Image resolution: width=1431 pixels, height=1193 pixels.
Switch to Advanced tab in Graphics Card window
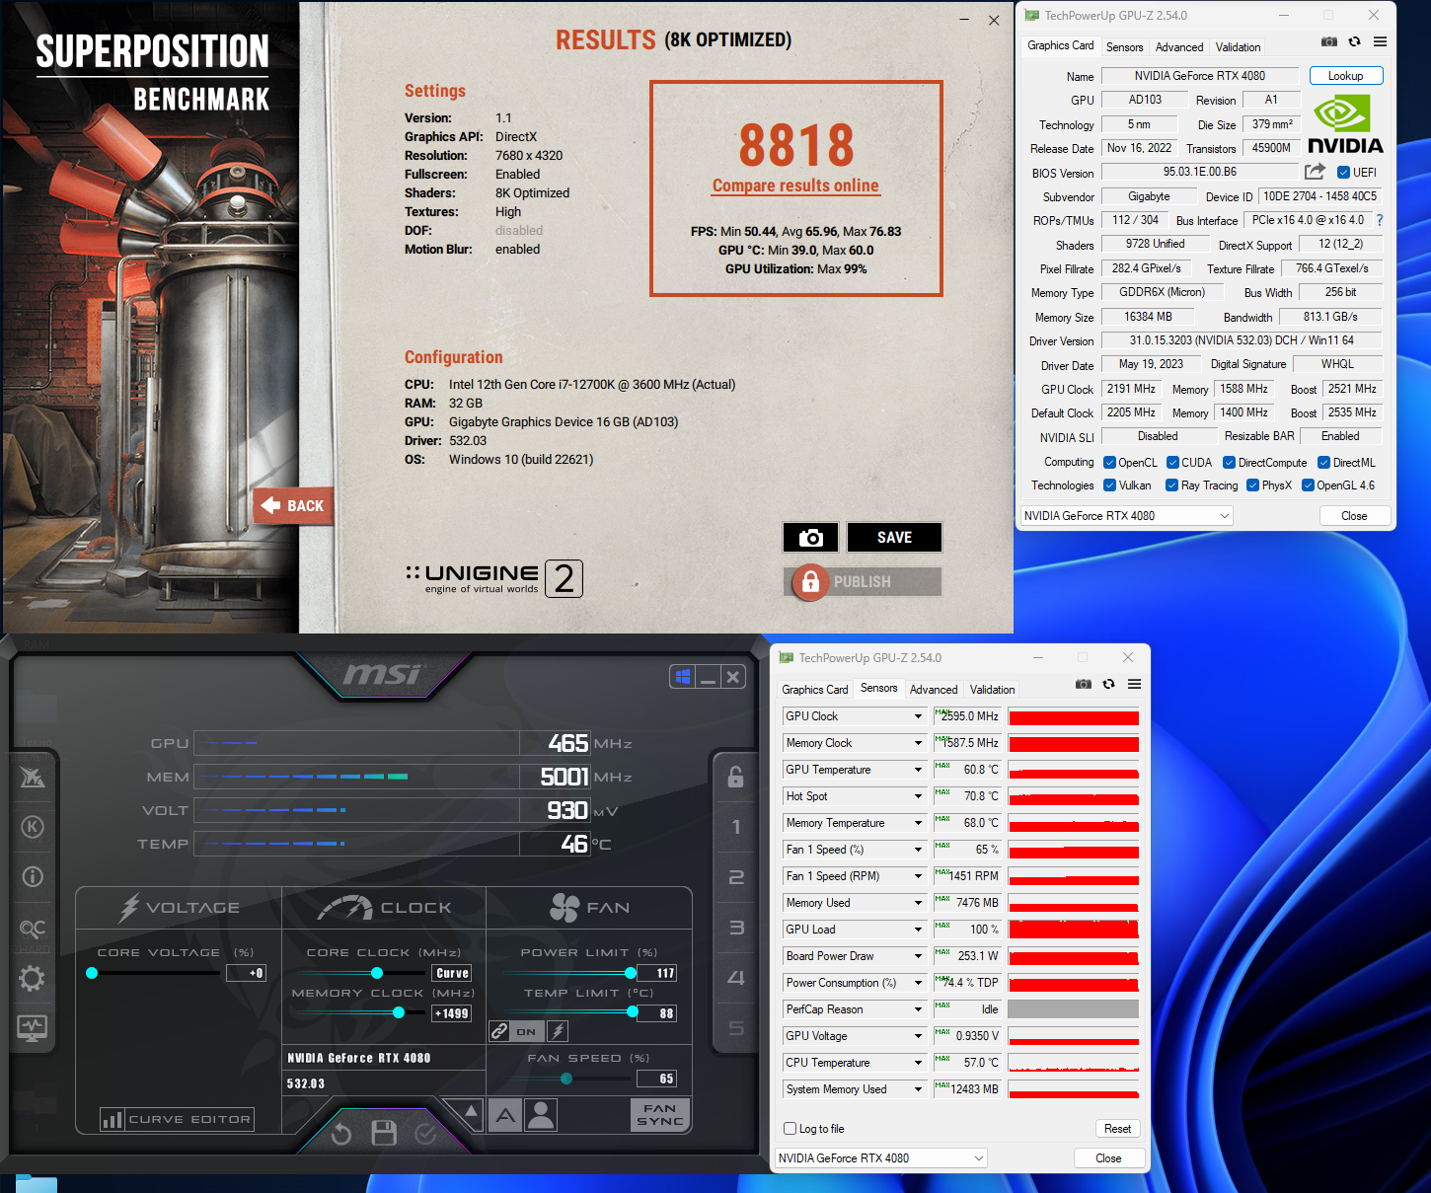1179,47
